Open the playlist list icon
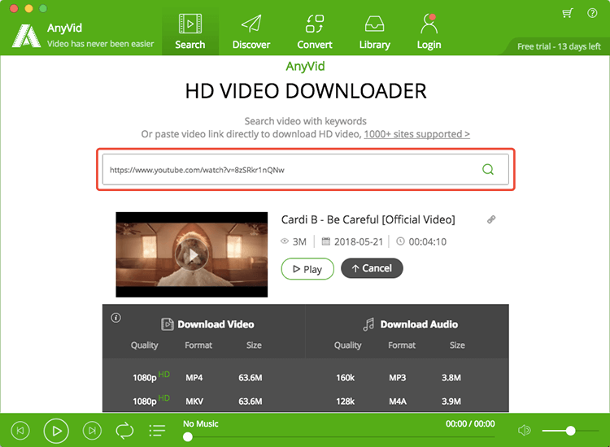610x447 pixels. coord(157,431)
